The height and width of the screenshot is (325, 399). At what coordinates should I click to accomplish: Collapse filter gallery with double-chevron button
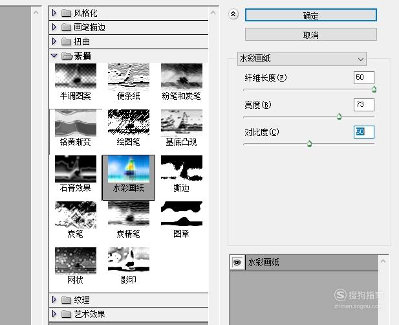(x=233, y=14)
